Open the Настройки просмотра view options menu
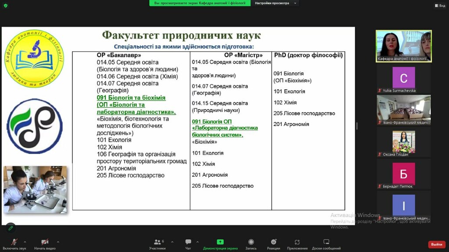The height and width of the screenshot is (252, 449). (x=276, y=3)
